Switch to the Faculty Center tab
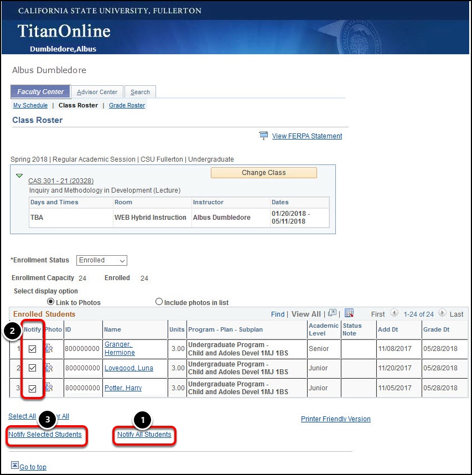Viewport: 472px width, 475px height. [40, 92]
